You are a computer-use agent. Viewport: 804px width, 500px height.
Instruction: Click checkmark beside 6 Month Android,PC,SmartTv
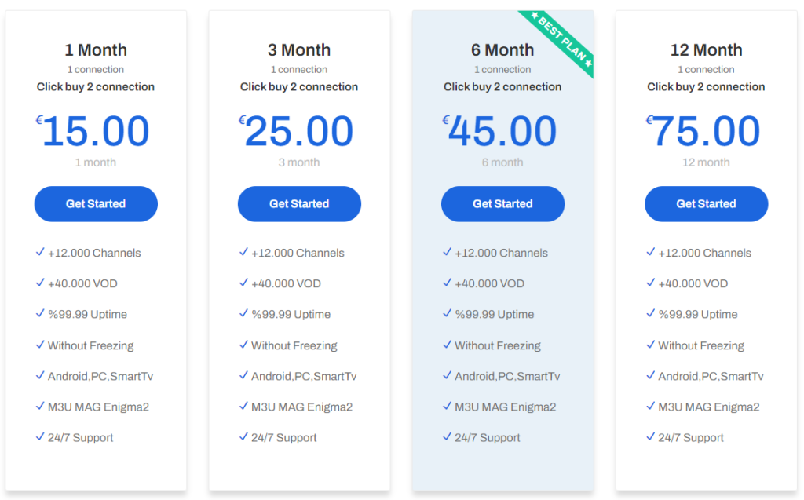(x=447, y=375)
